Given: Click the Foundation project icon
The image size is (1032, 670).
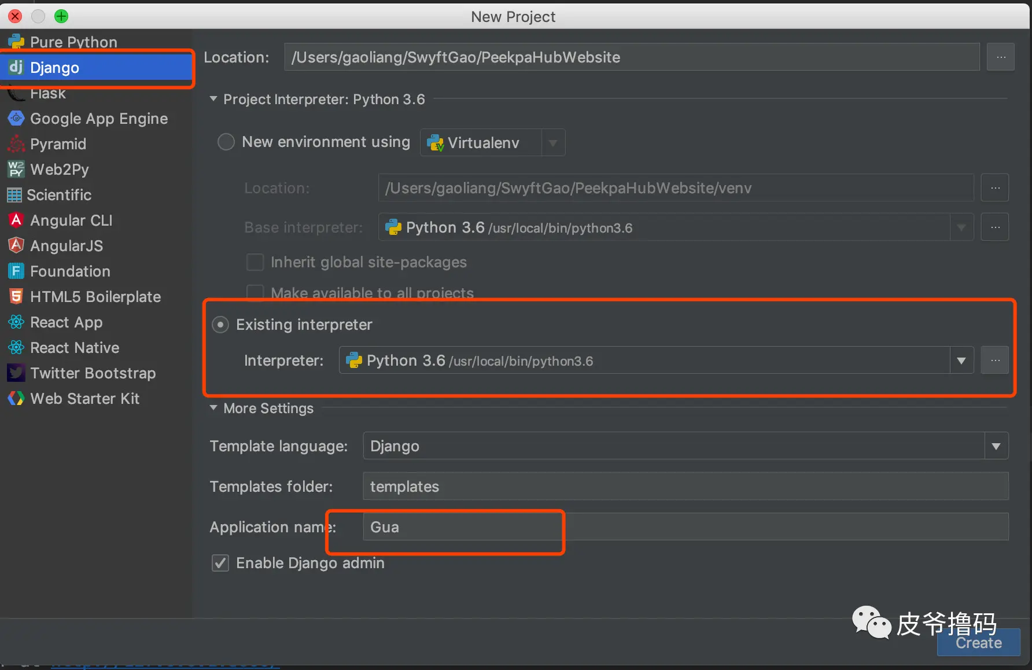Looking at the screenshot, I should tap(16, 271).
